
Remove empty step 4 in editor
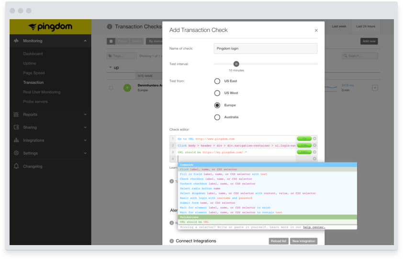click(x=314, y=159)
